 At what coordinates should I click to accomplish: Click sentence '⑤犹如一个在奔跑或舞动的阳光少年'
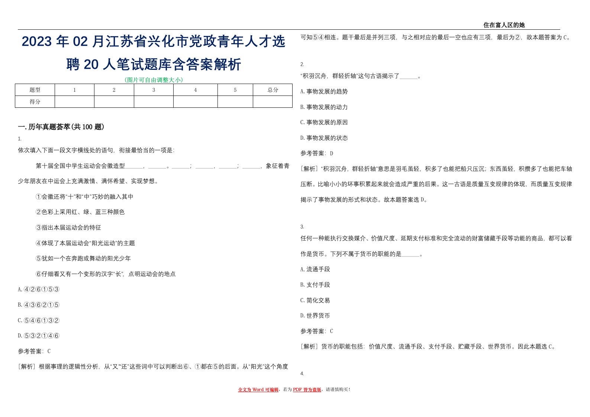(x=83, y=258)
